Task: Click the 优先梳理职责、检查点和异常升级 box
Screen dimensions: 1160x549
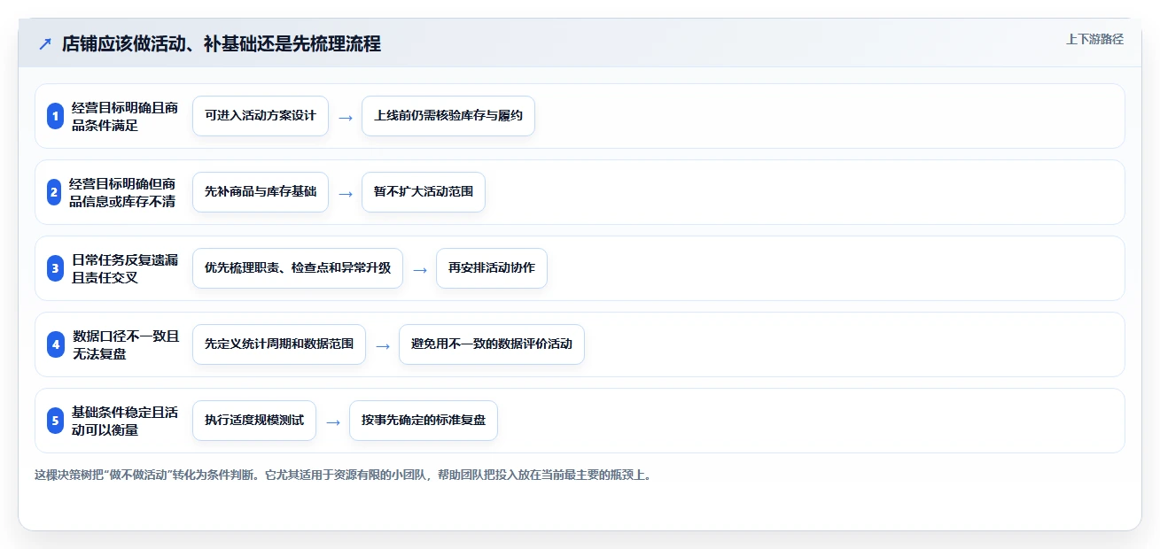Action: [298, 268]
